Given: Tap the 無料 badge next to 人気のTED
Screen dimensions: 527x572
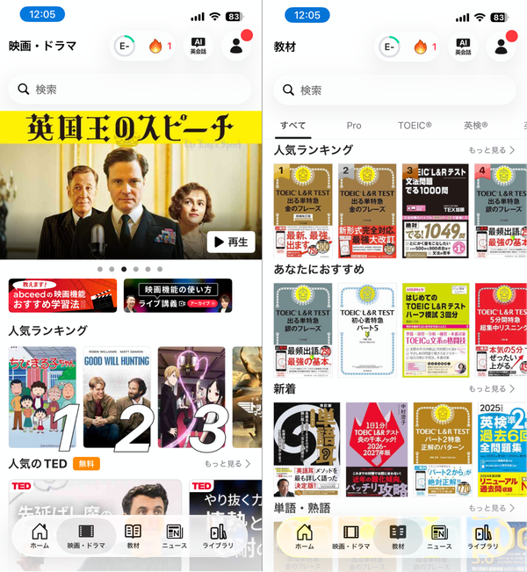Looking at the screenshot, I should click(86, 464).
